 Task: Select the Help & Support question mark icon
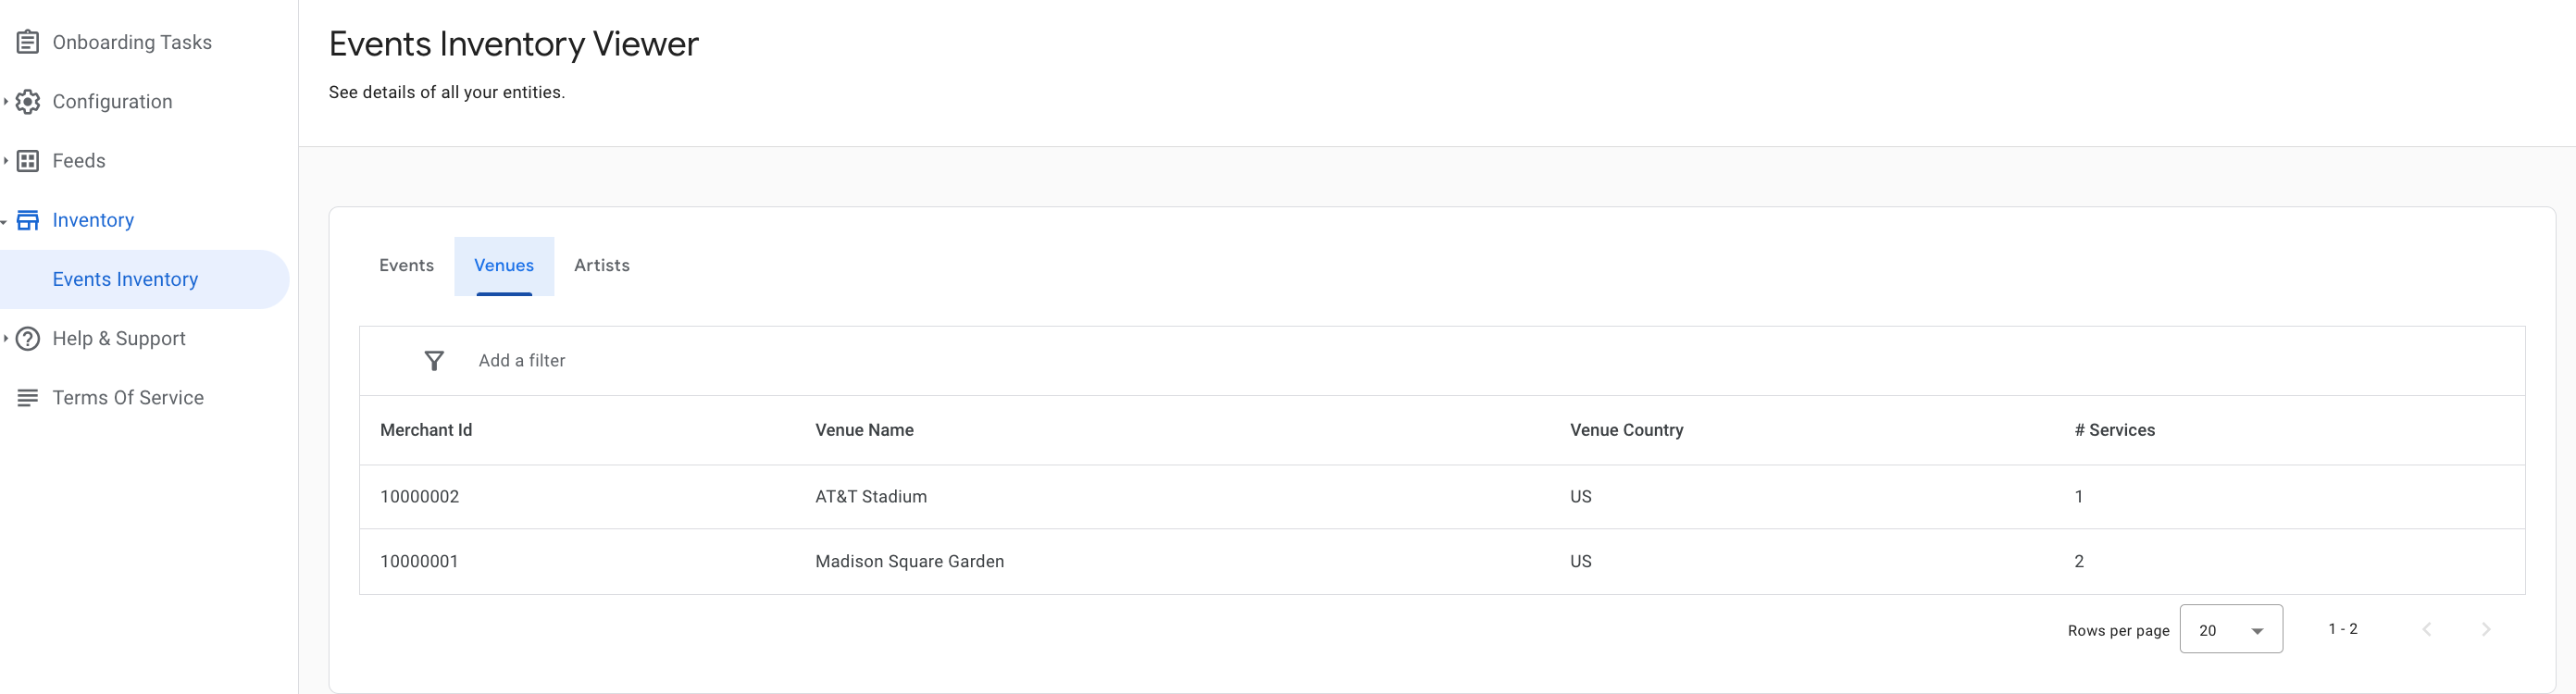26,338
